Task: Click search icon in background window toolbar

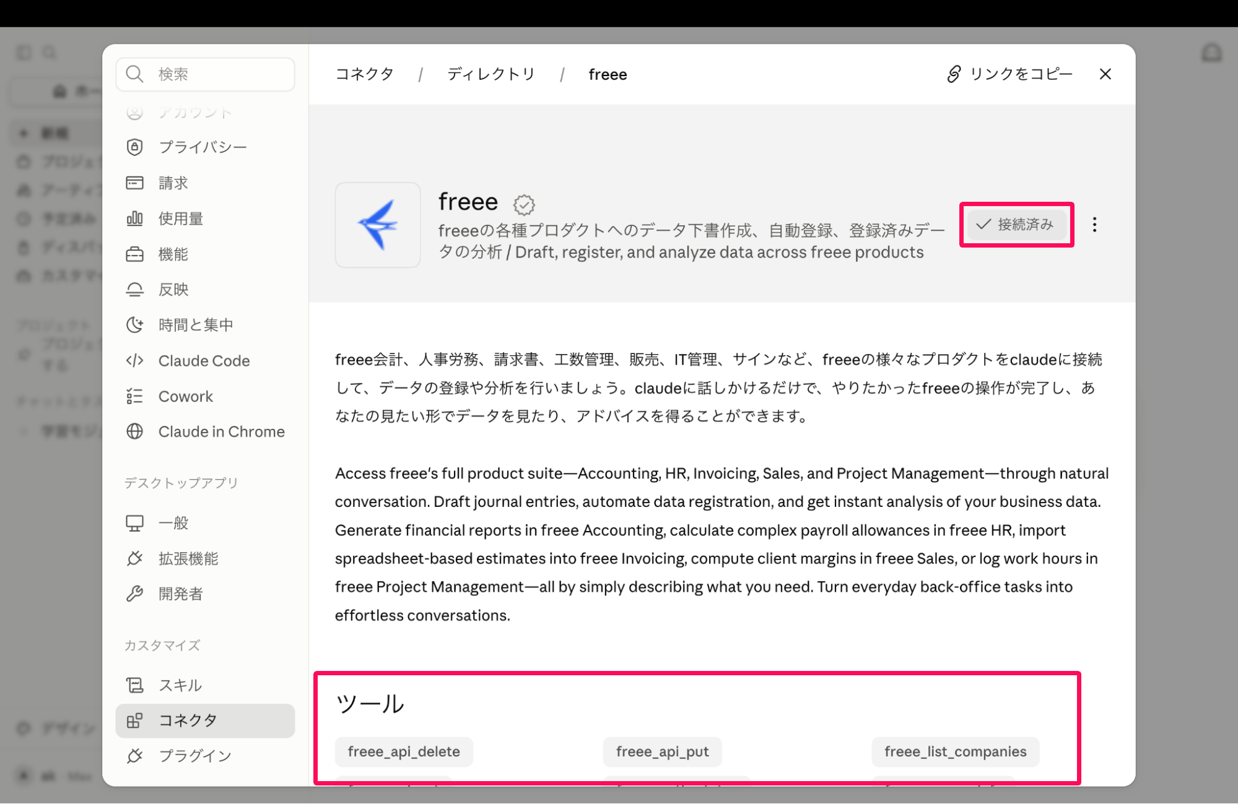Action: click(x=50, y=53)
